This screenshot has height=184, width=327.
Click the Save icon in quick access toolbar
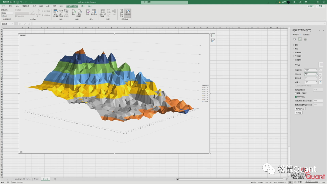(x=18, y=2)
